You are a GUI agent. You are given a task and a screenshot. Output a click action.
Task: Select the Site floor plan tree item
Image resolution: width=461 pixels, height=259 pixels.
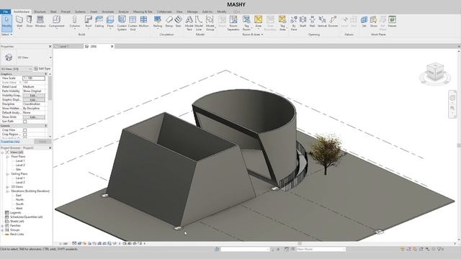[x=18, y=170]
